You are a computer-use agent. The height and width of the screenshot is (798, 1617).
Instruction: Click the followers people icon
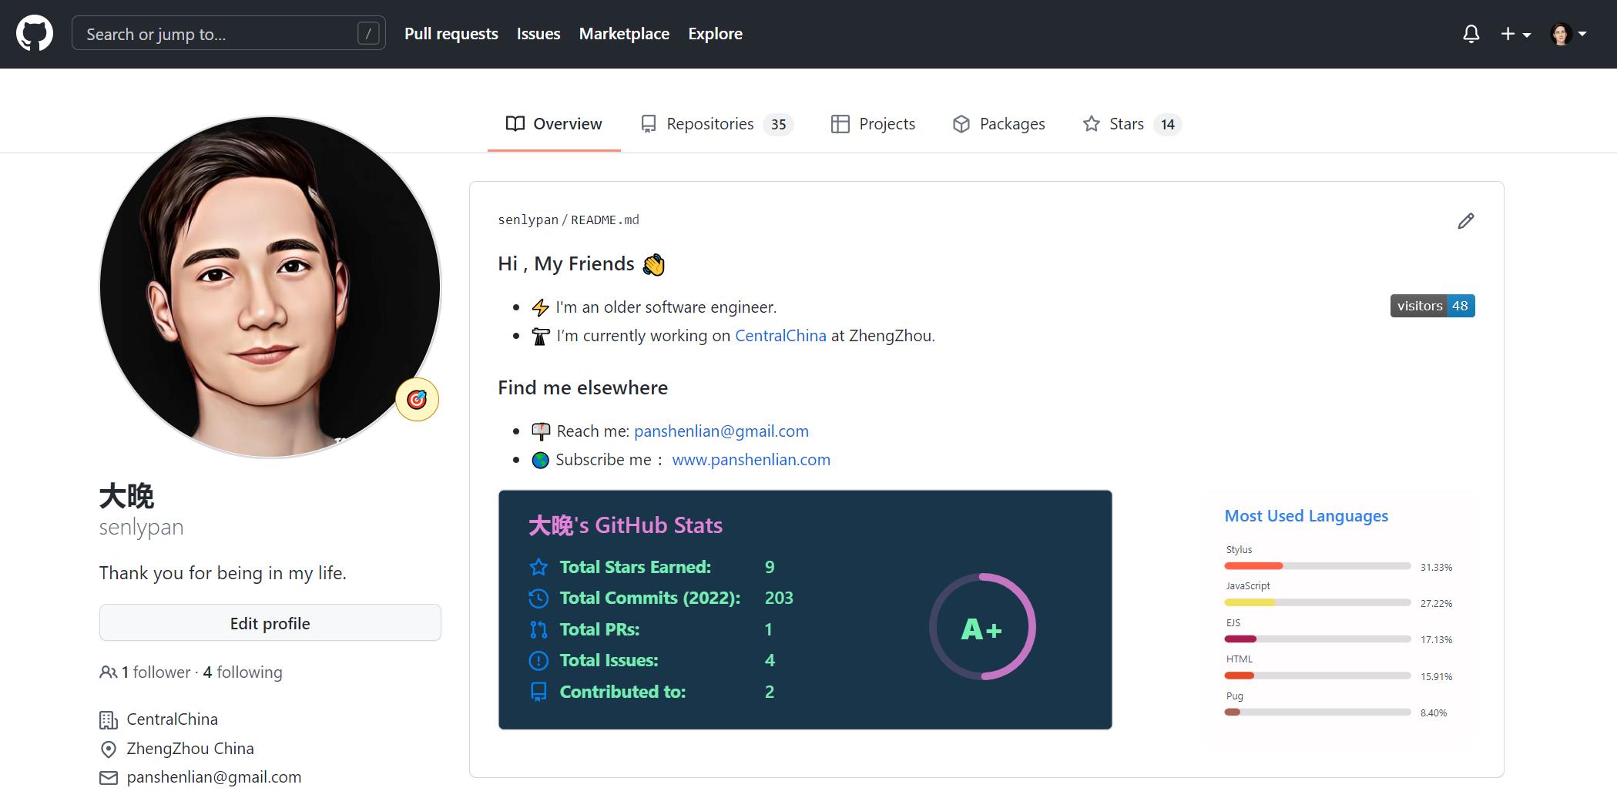109,672
